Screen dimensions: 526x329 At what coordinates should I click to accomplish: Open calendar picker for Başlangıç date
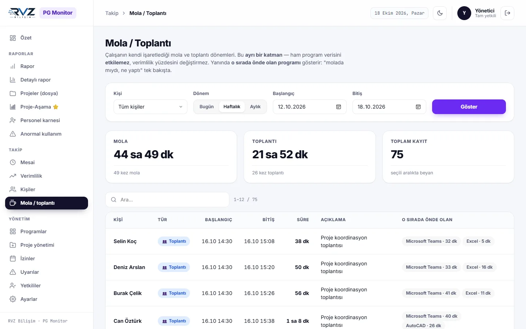(x=339, y=107)
